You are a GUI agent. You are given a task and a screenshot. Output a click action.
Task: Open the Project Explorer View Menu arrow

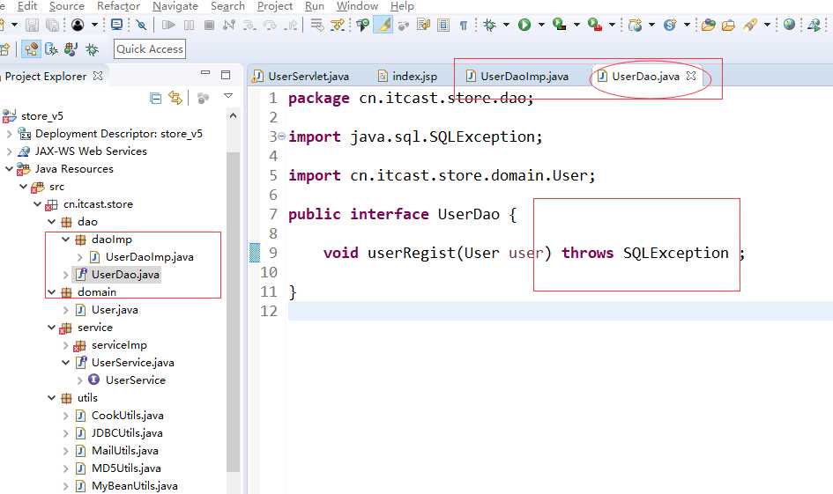click(x=228, y=97)
